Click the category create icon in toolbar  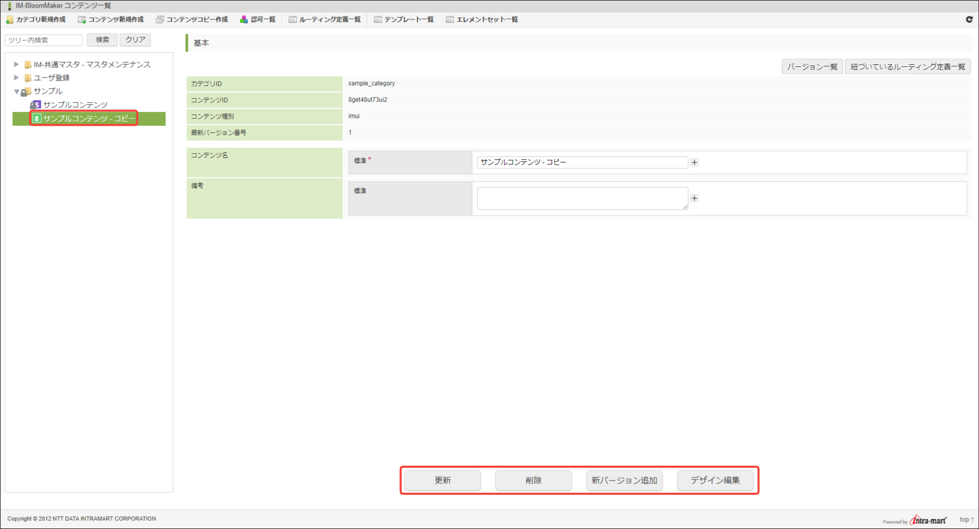pos(10,19)
